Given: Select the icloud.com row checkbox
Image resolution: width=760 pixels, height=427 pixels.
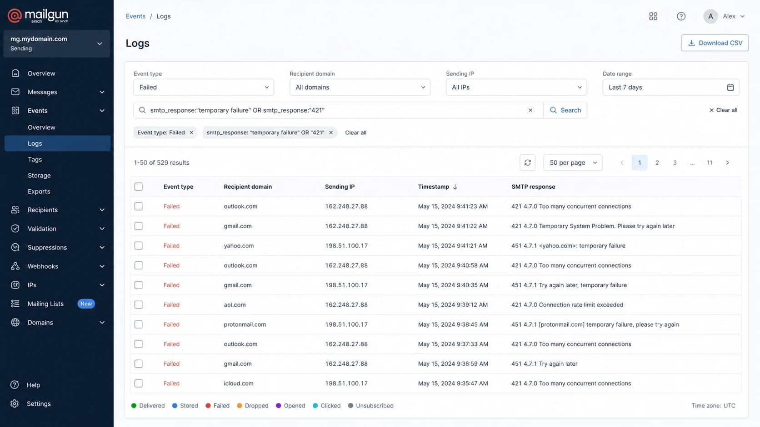Looking at the screenshot, I should pos(139,383).
